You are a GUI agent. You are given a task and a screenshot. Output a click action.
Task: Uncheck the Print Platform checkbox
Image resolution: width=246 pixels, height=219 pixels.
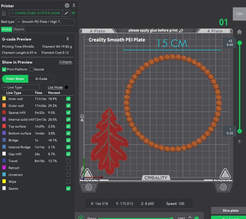(4, 69)
